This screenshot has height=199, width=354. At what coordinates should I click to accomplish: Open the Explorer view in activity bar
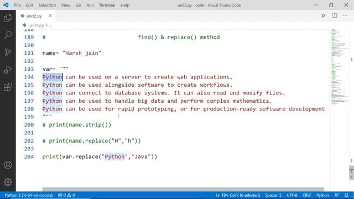(8, 18)
